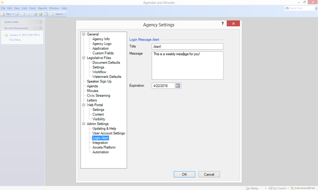This screenshot has height=190, width=318.
Task: Click inside the Title input field
Action: pyautogui.click(x=187, y=46)
